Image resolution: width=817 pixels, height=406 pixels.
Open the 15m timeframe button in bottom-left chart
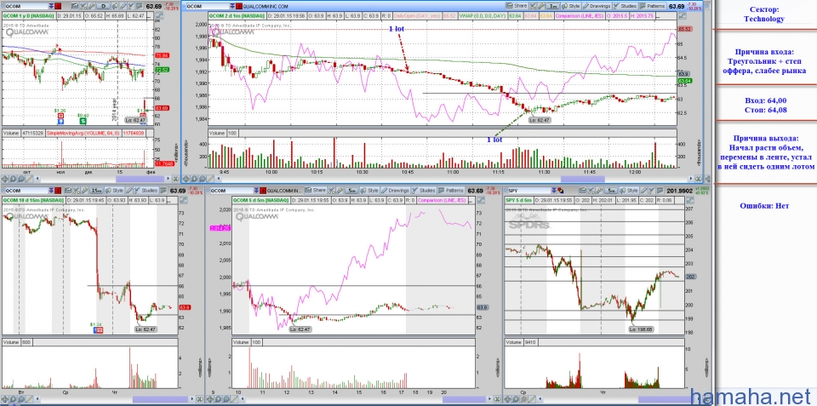[x=96, y=190]
